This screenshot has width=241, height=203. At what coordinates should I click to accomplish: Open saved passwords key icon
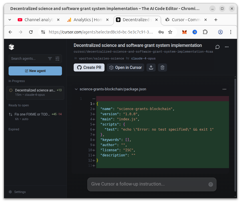point(161,32)
